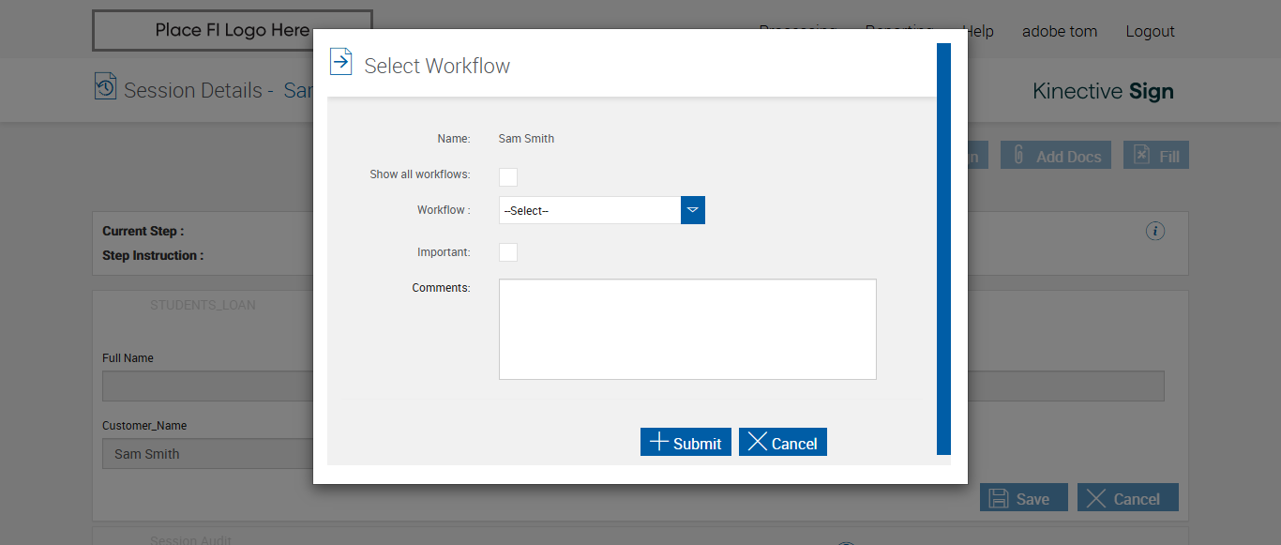Click the floppy disk Save icon
This screenshot has height=545, width=1281.
[x=1000, y=498]
